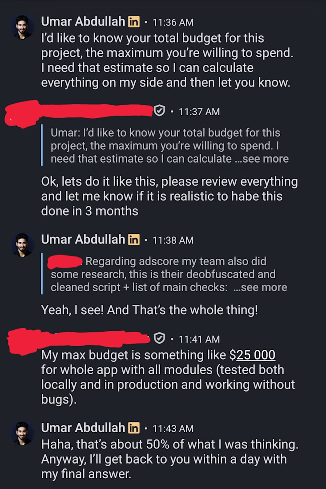This screenshot has width=326, height=489.
Task: Select the "Haha, that's about 50%" message
Action: [169, 459]
